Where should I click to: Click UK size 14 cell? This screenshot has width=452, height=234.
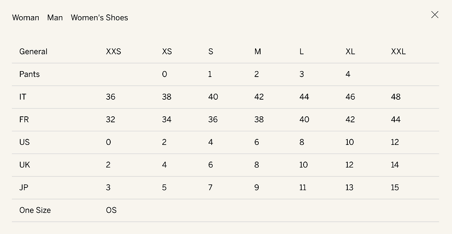click(x=395, y=165)
